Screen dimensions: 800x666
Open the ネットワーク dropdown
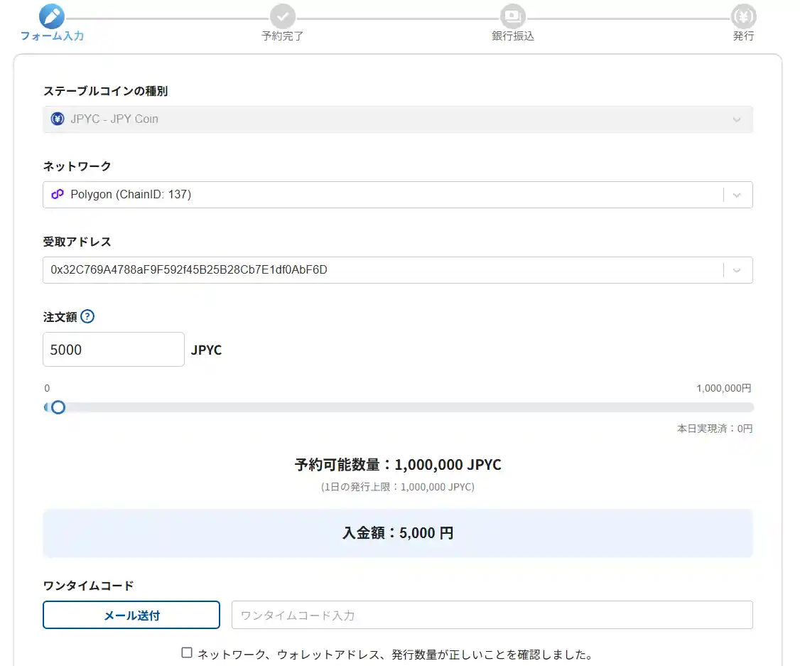coord(398,194)
